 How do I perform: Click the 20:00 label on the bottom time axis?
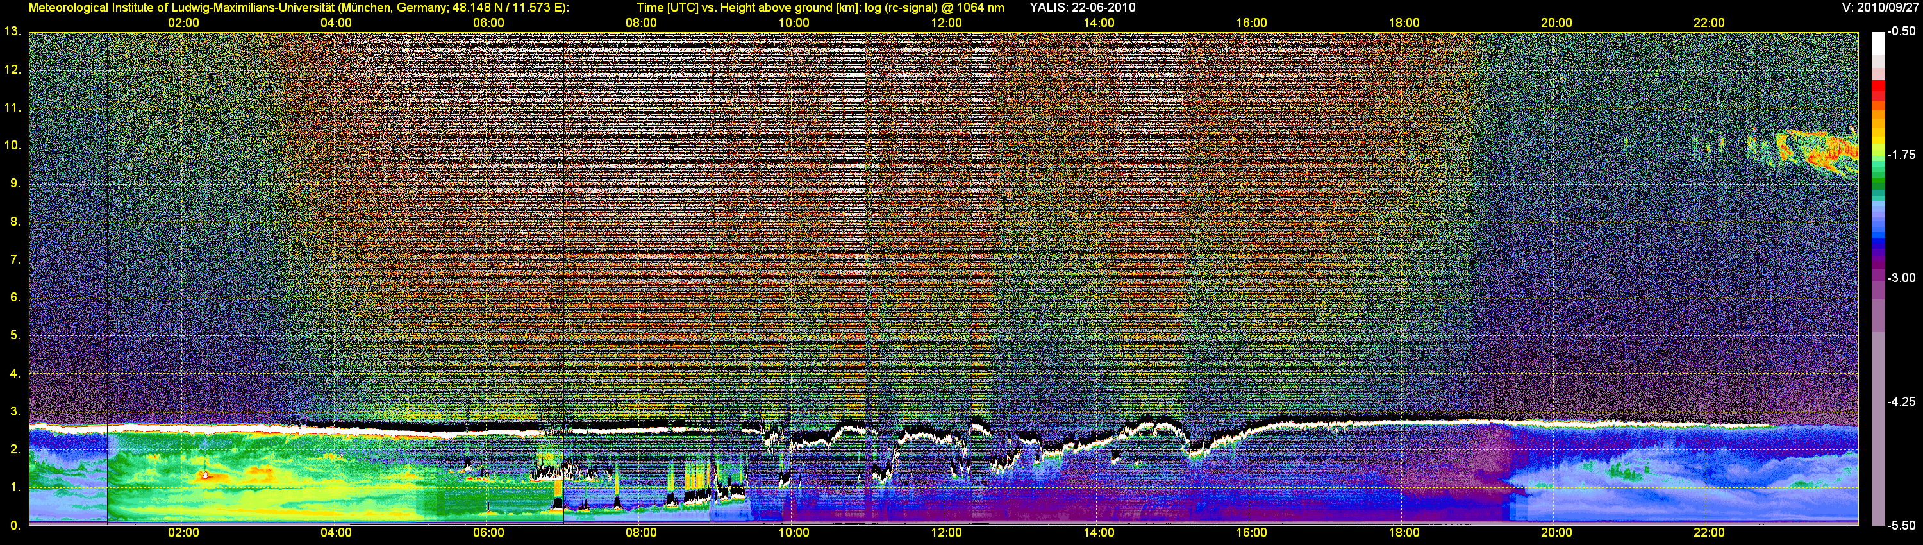(1556, 532)
